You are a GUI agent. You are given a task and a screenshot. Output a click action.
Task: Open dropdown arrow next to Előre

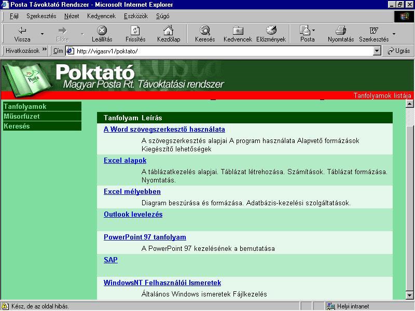[x=82, y=34]
